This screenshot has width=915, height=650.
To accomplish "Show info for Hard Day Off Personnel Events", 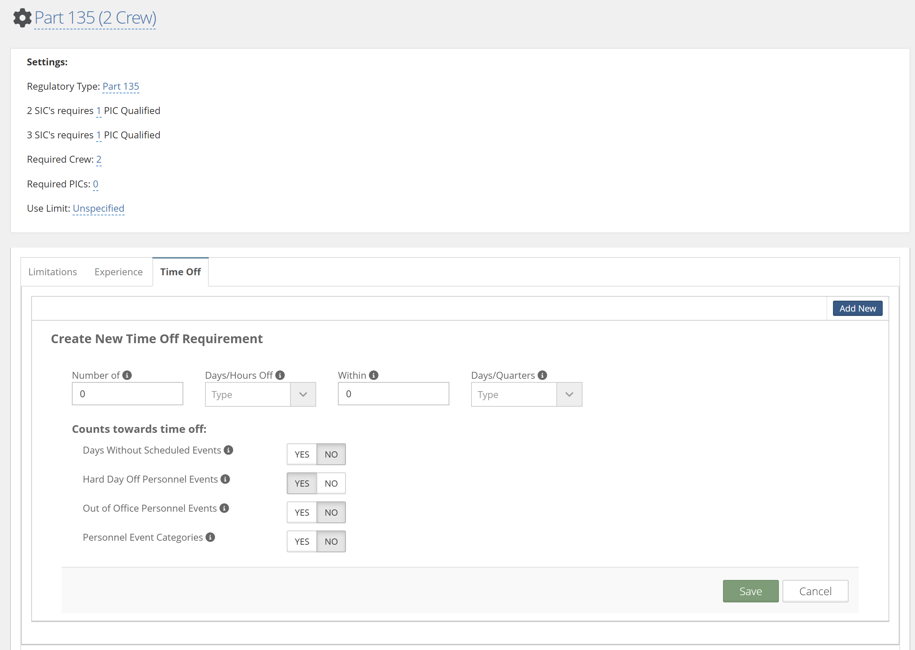I will 225,479.
